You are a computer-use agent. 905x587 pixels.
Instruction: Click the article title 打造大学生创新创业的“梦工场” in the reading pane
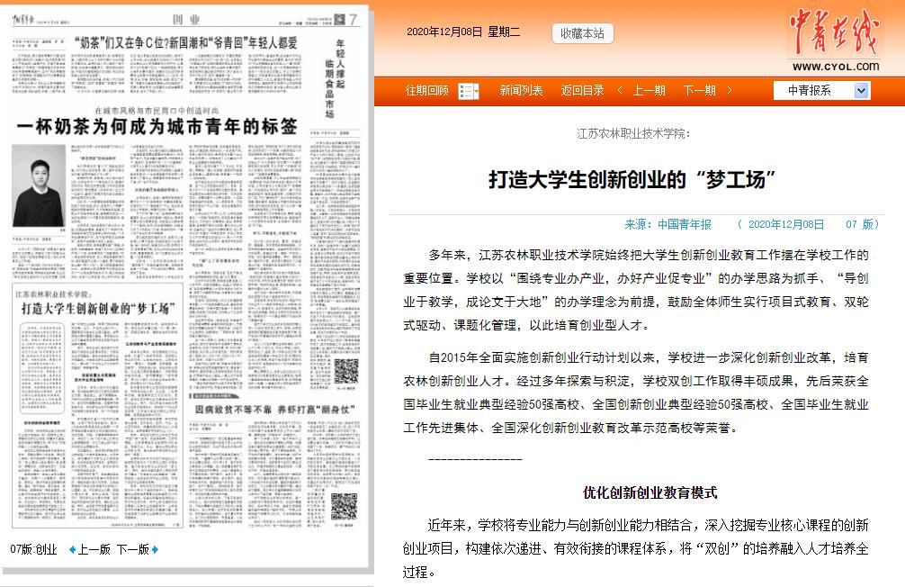click(x=632, y=180)
